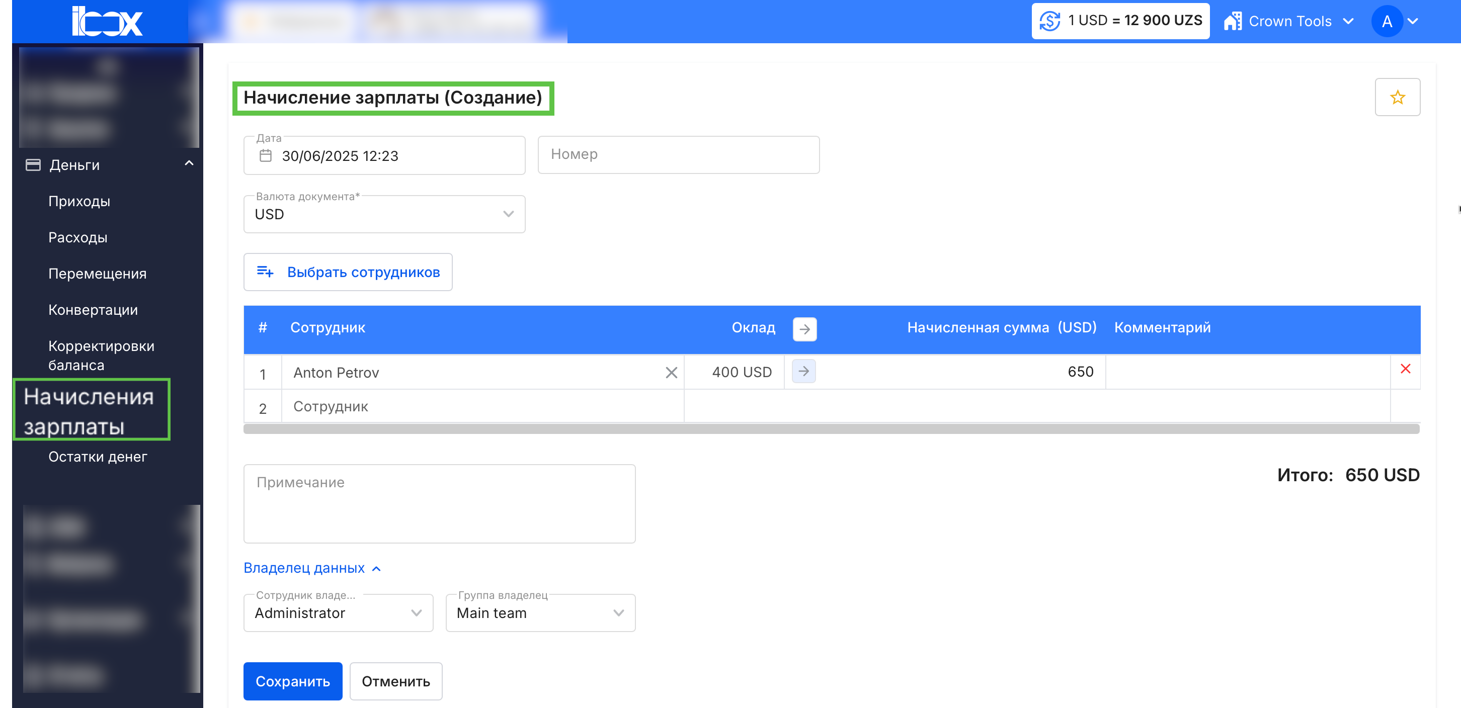Open Группа владелец Main team dropdown
The height and width of the screenshot is (708, 1461).
coord(540,613)
